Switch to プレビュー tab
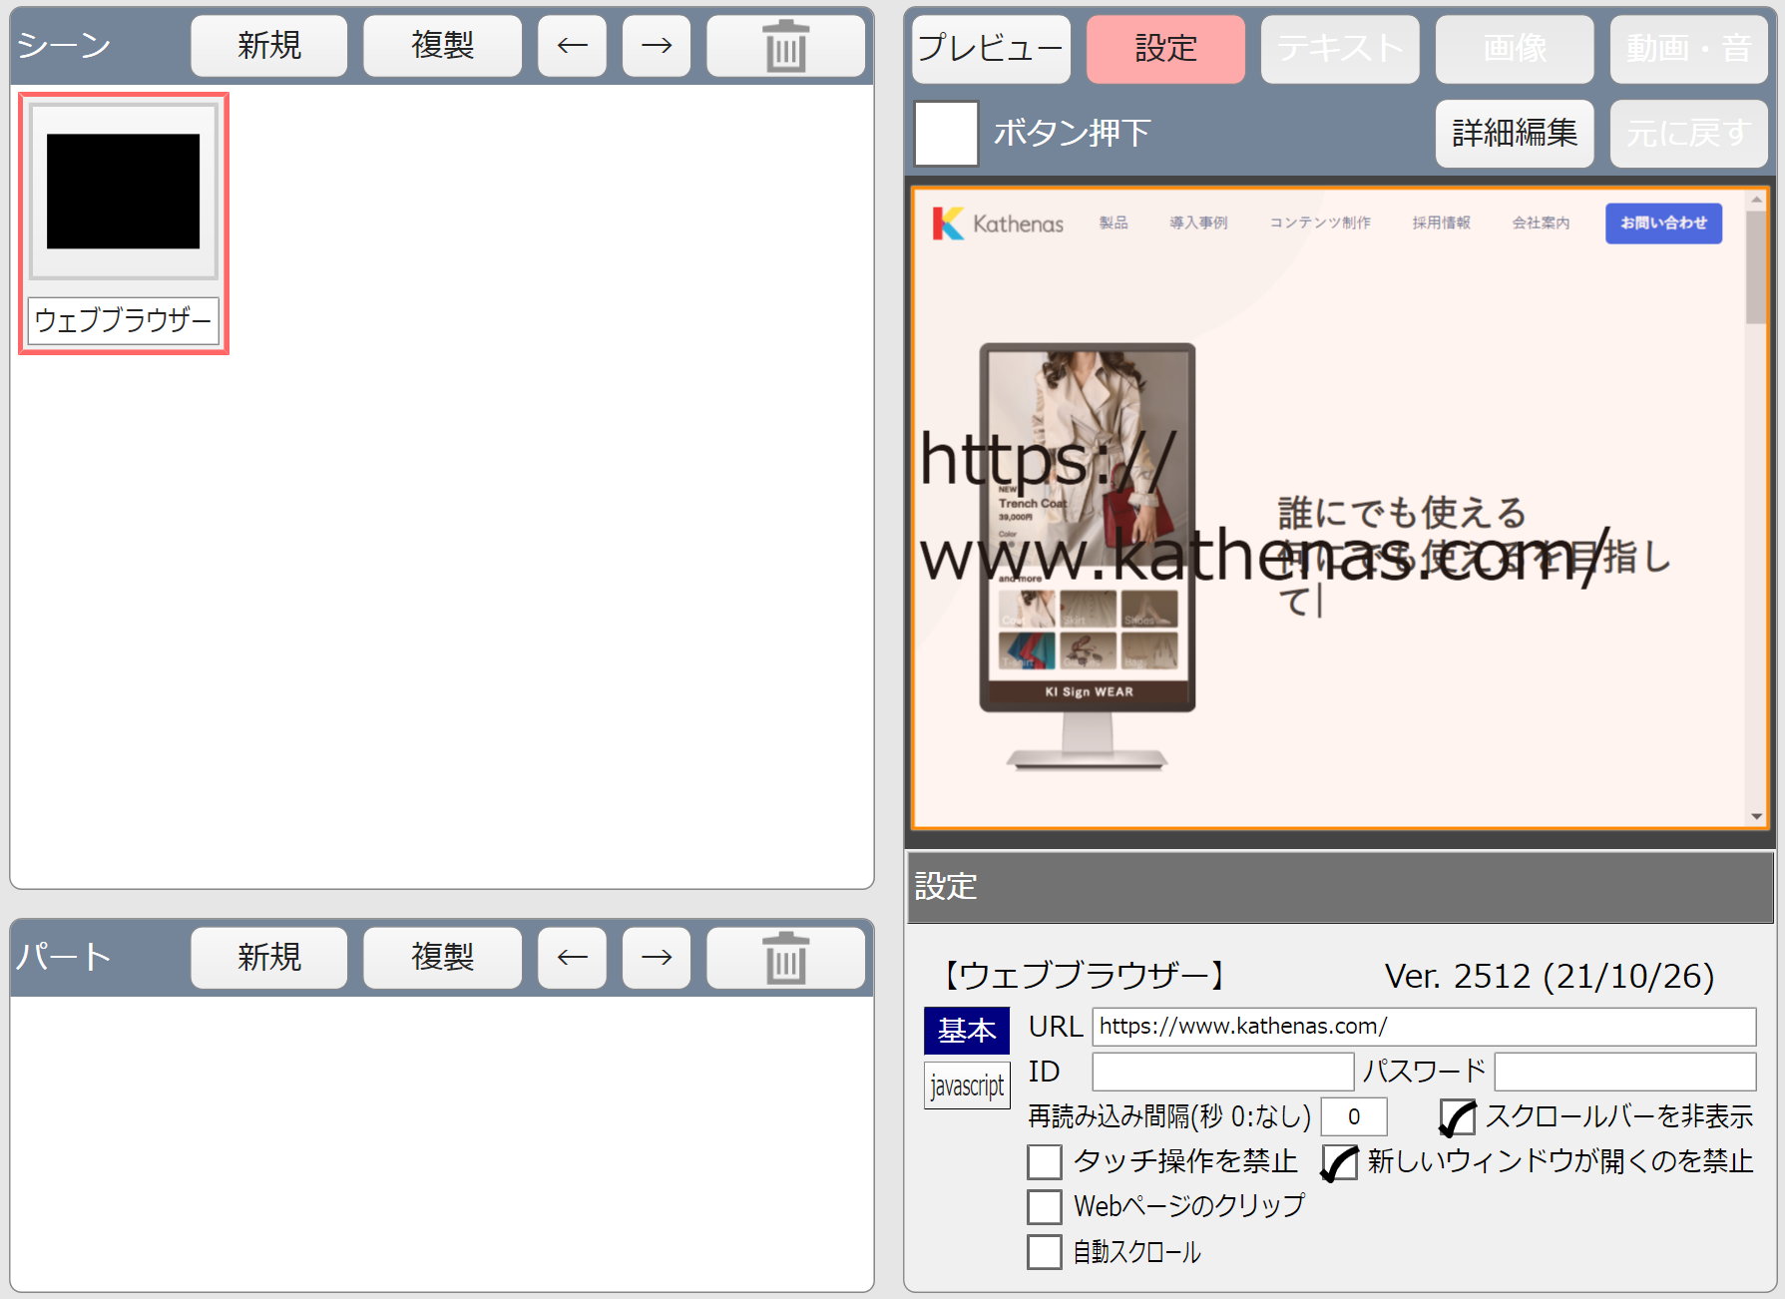1785x1299 pixels. (x=991, y=49)
